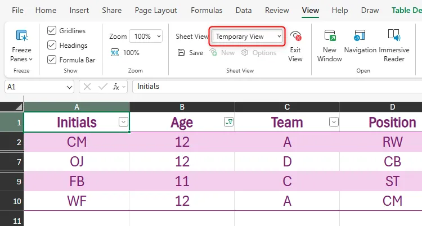
Task: Click the Position cell CB
Action: click(381, 161)
